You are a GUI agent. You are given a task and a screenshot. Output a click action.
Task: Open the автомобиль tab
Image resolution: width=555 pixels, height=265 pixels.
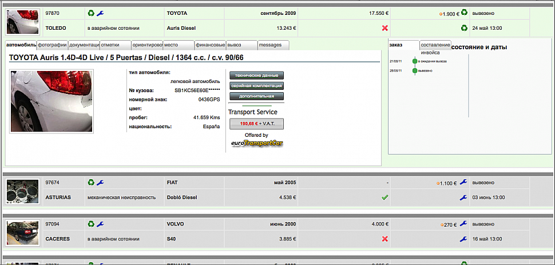pos(21,45)
